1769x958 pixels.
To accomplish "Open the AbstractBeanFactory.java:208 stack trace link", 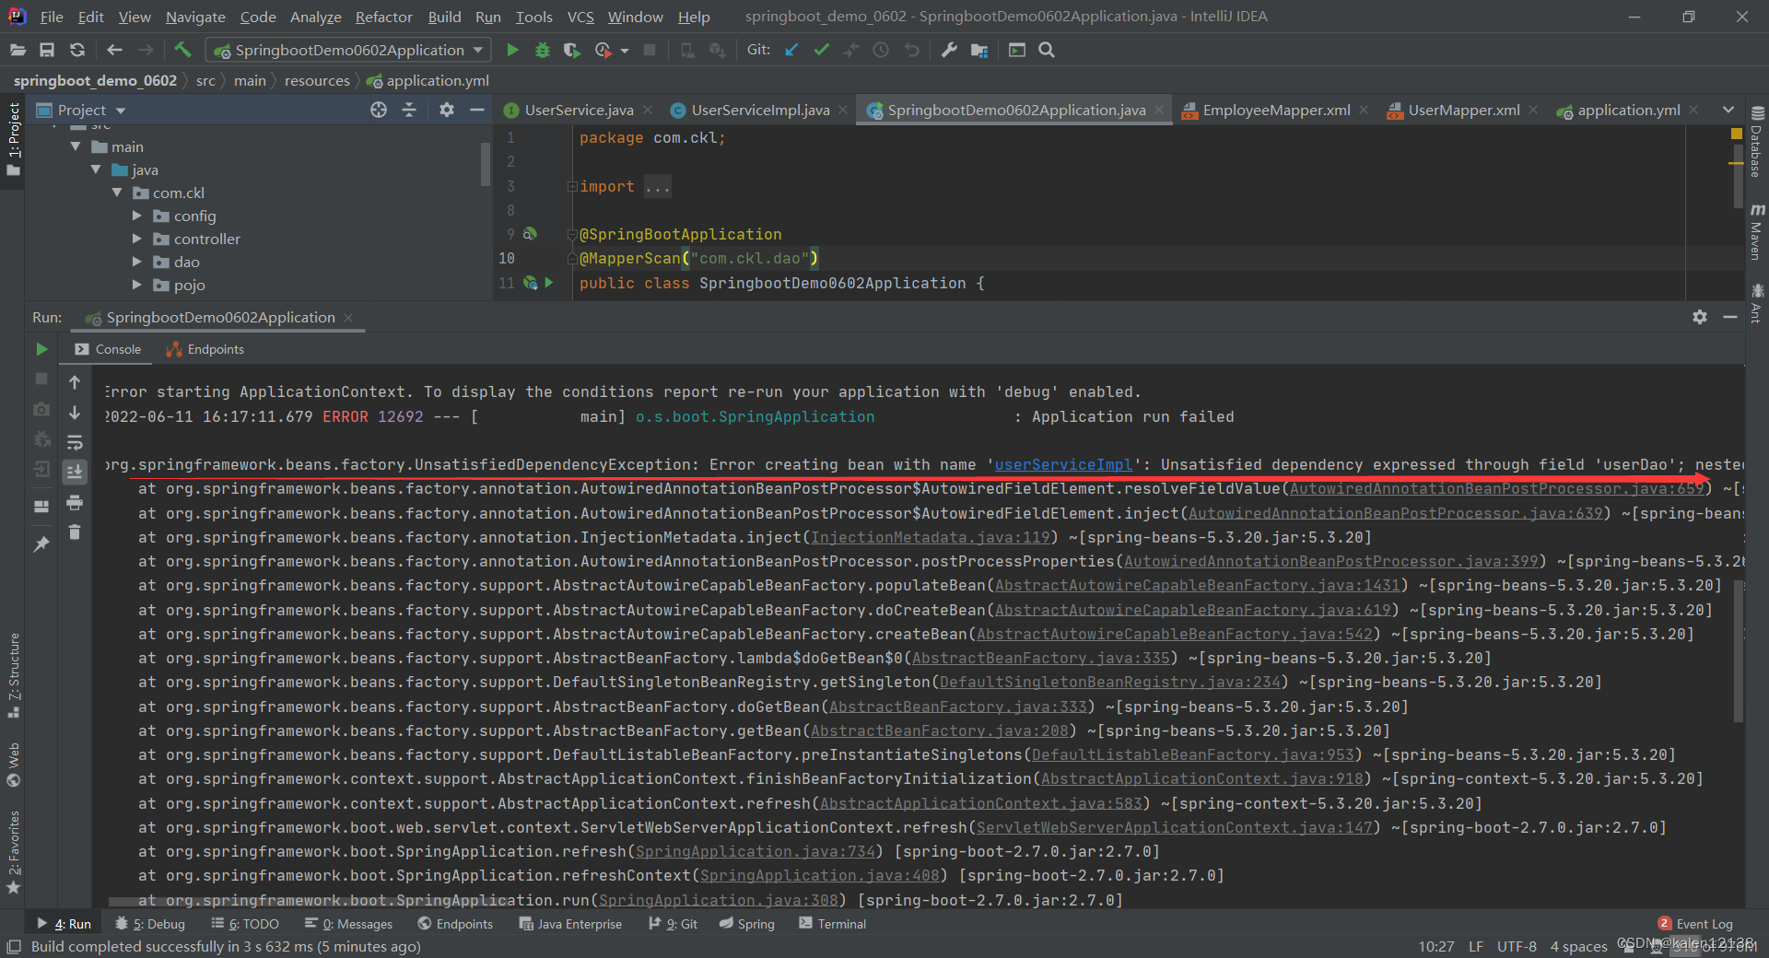I will [x=940, y=730].
